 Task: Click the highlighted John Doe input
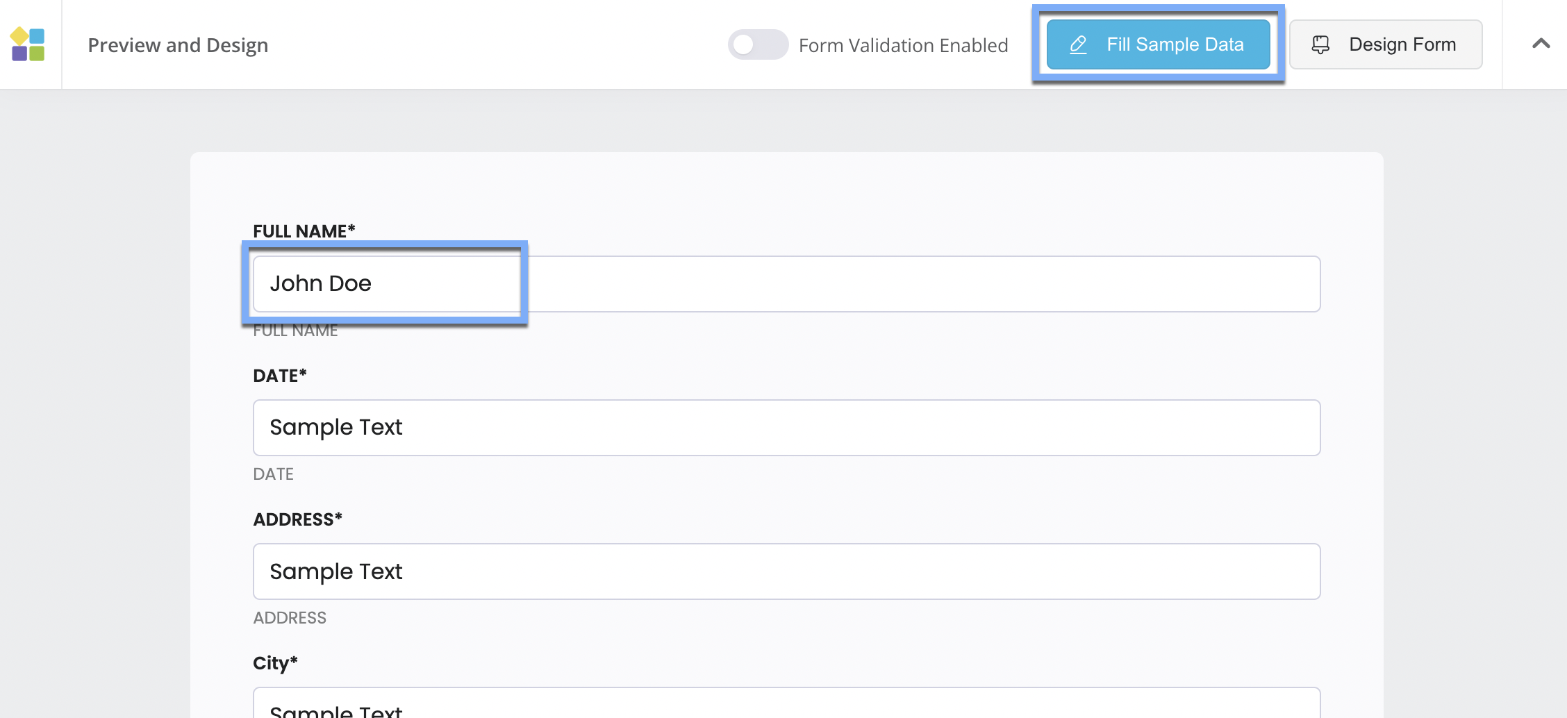pyautogui.click(x=386, y=283)
